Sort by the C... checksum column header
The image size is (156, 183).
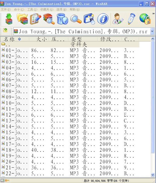coord(131,39)
